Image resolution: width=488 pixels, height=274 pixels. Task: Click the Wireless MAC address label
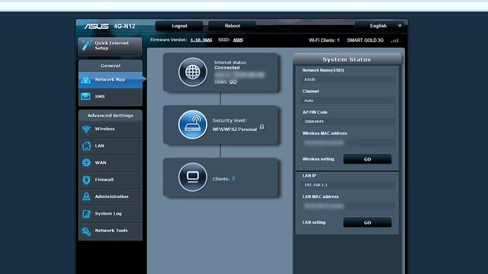pos(325,133)
